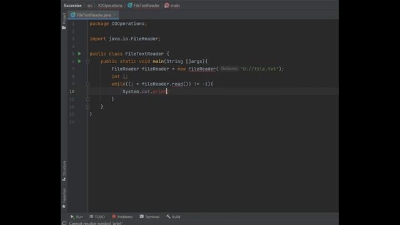Click the 'Cannot resolve symbol' status message
This screenshot has height=225, width=400.
pos(96,223)
